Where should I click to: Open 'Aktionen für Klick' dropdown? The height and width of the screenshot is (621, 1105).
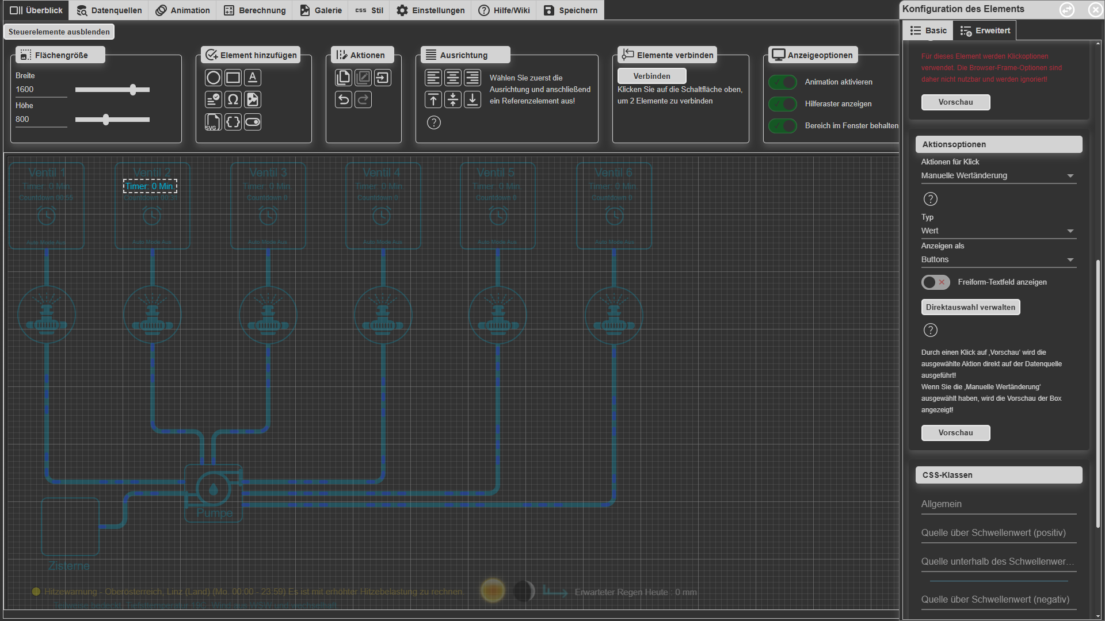(x=999, y=176)
